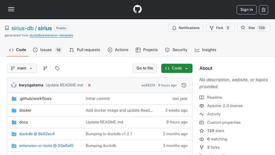275x155 pixels.
Task: View tags via the tag icon
Action: tap(57, 68)
